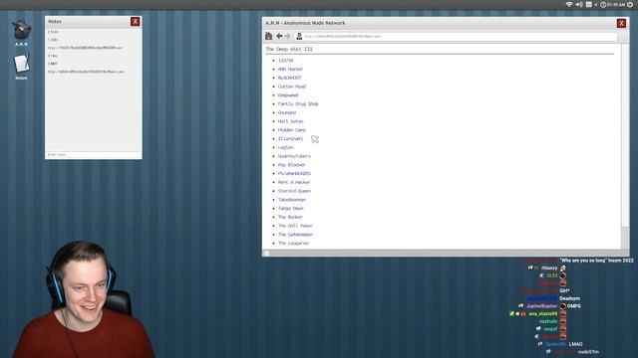
Task: Open the Grumped link
Action: 287,112
